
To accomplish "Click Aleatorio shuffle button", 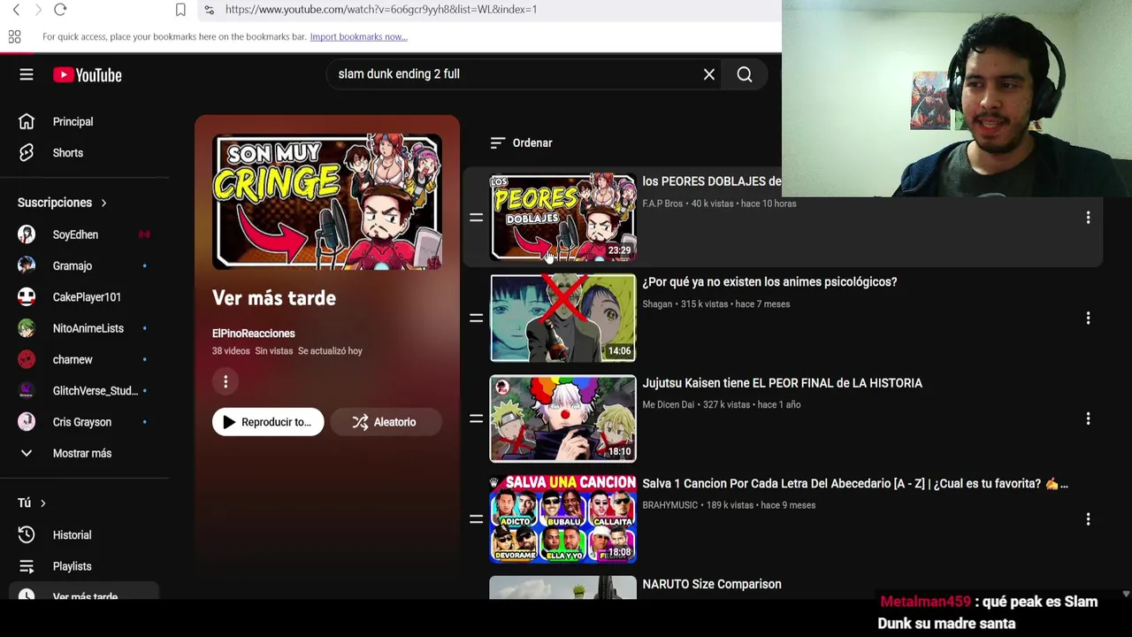I will 386,422.
